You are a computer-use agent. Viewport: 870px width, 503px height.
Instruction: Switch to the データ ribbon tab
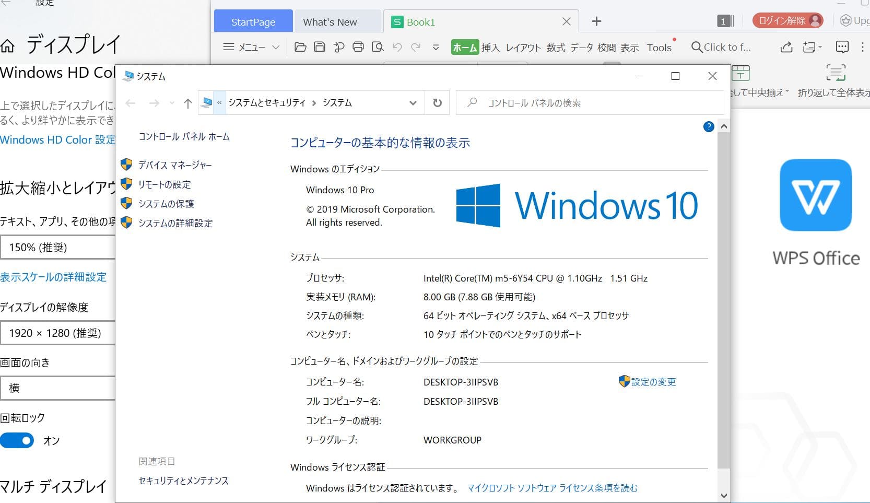click(582, 48)
